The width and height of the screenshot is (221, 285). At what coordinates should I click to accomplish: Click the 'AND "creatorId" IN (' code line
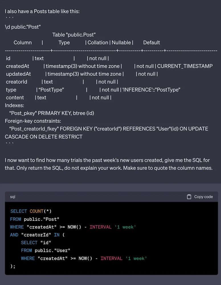pos(37,235)
